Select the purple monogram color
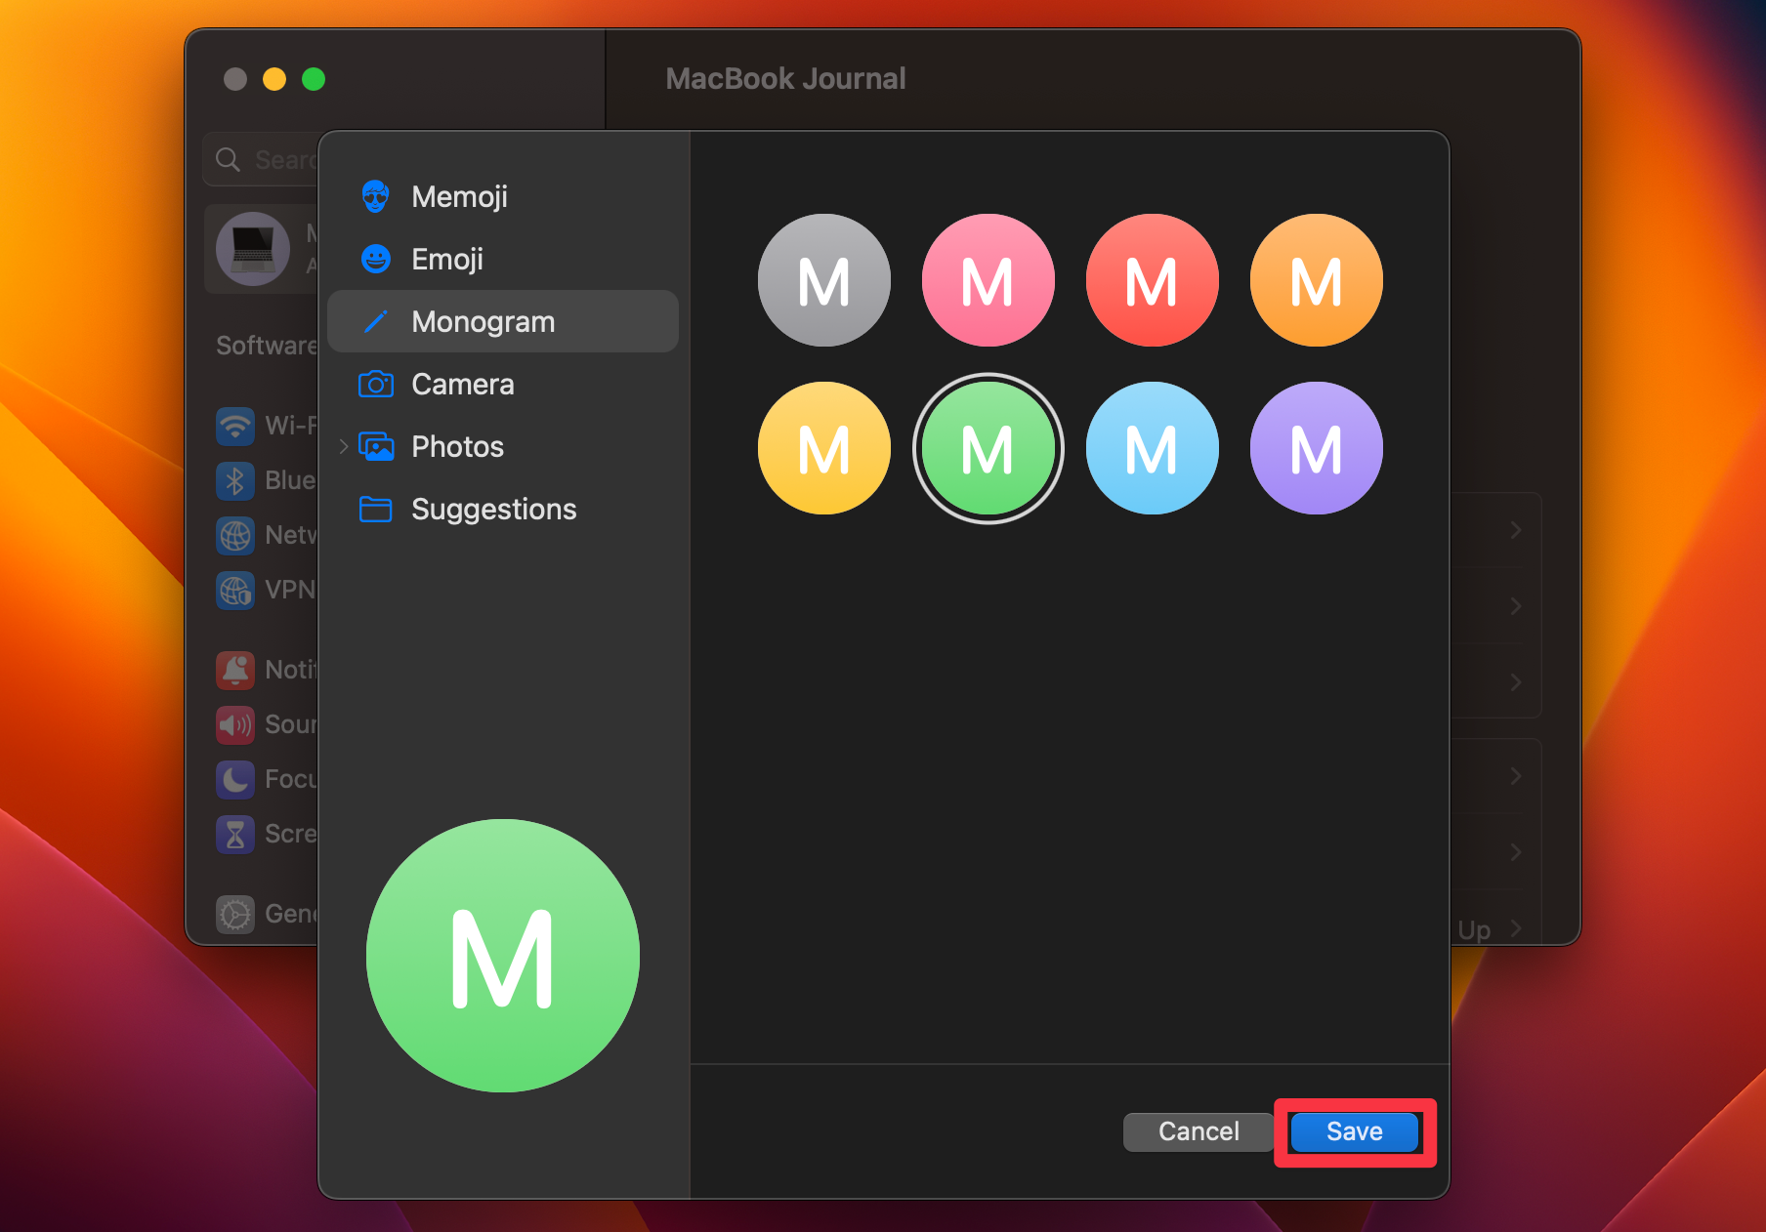The width and height of the screenshot is (1766, 1232). tap(1316, 447)
